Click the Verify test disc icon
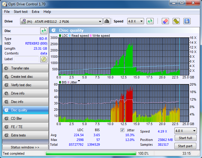 [6, 85]
